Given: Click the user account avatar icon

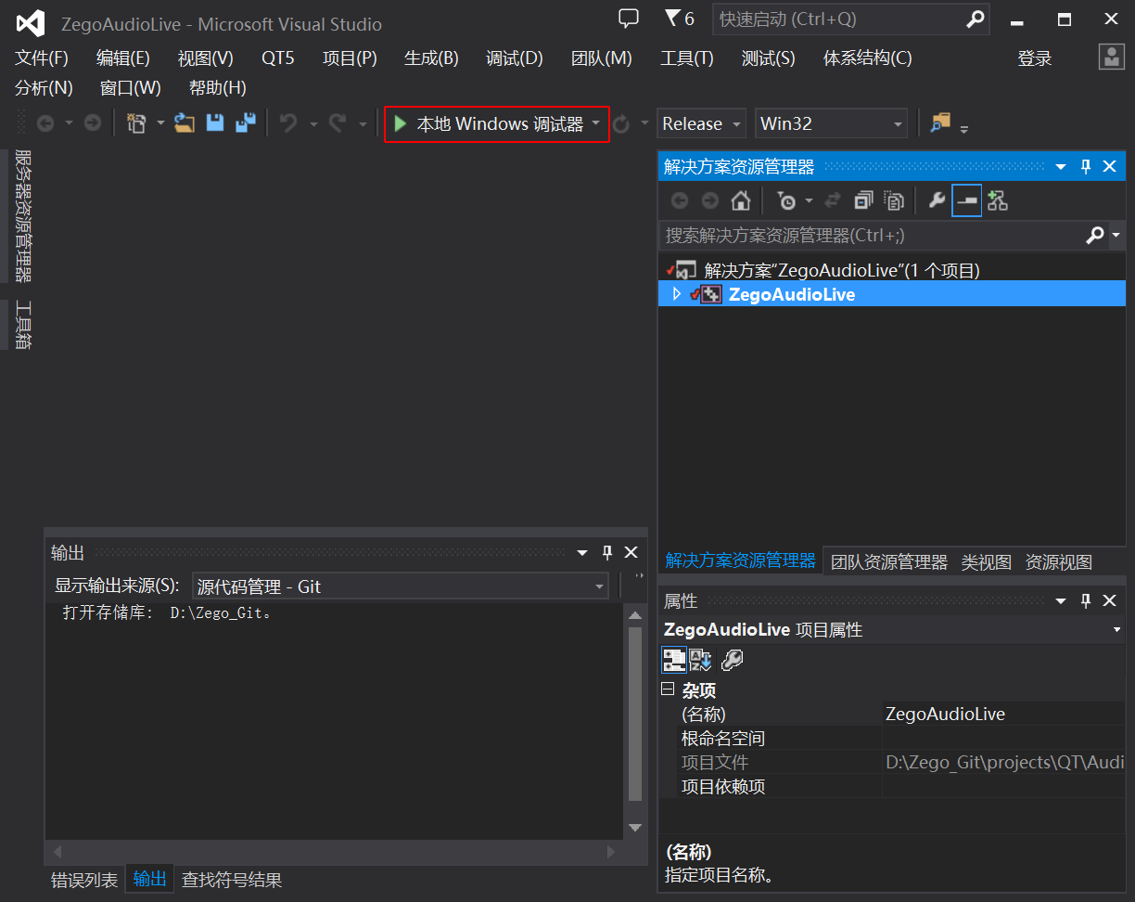Looking at the screenshot, I should click(x=1111, y=58).
